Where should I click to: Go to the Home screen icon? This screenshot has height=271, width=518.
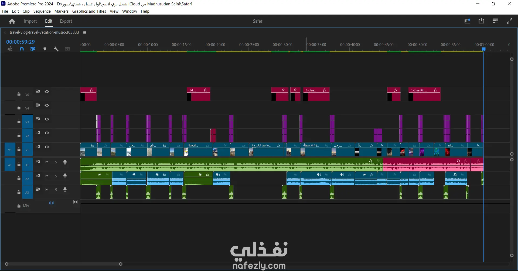point(12,21)
